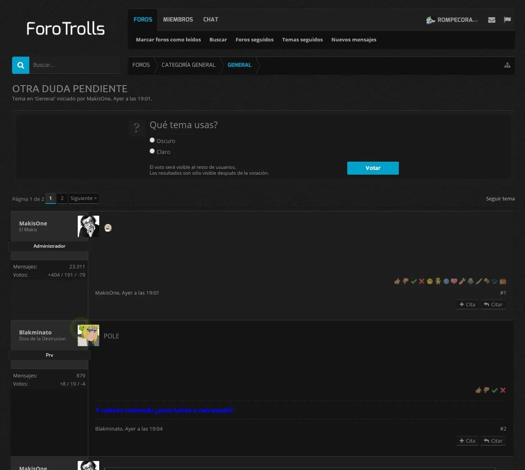Screen dimensions: 525x470
Task: Select the Claro poll option
Action: point(152,151)
